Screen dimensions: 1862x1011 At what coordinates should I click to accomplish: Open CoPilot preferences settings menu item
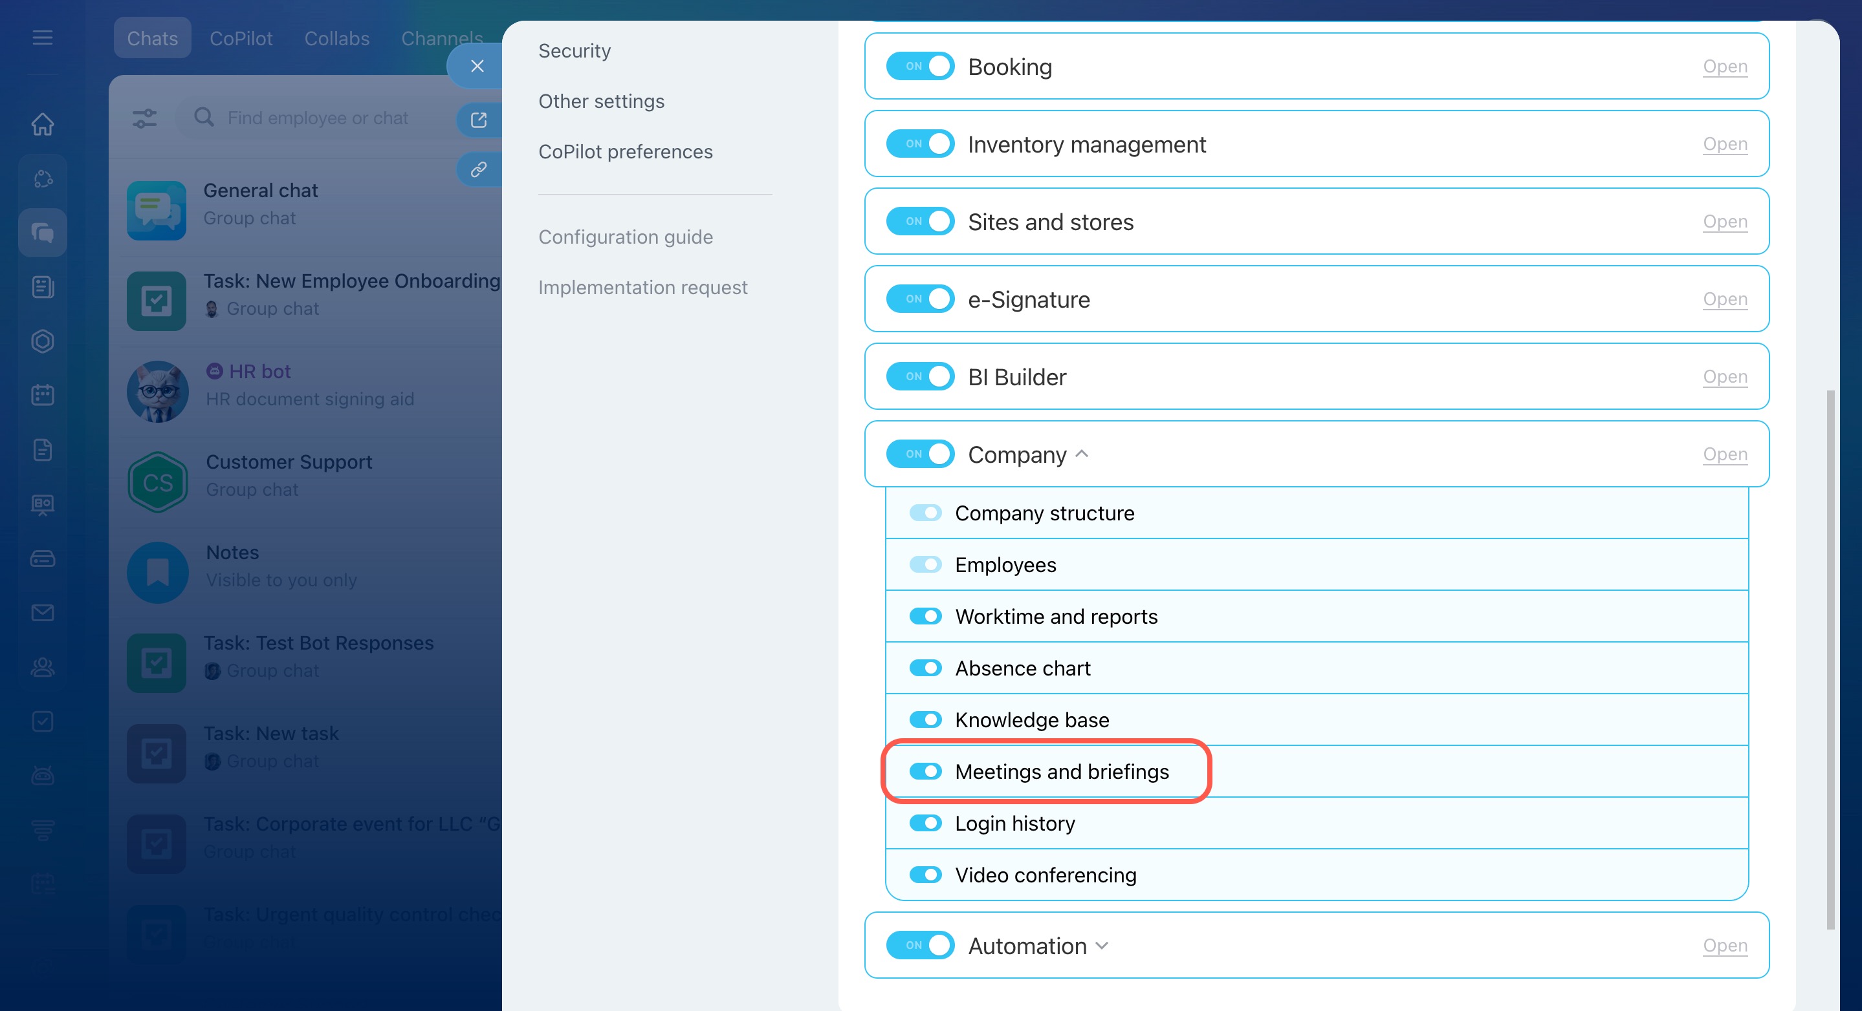(x=625, y=152)
